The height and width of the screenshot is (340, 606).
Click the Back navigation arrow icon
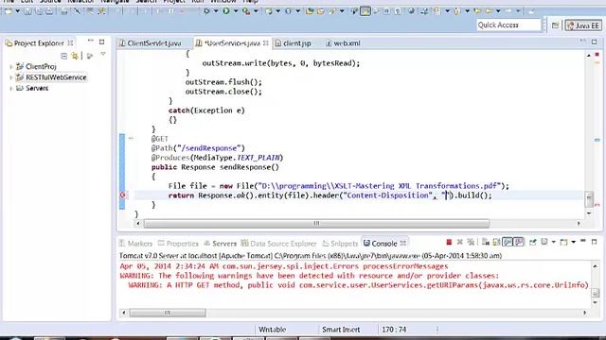(489, 11)
